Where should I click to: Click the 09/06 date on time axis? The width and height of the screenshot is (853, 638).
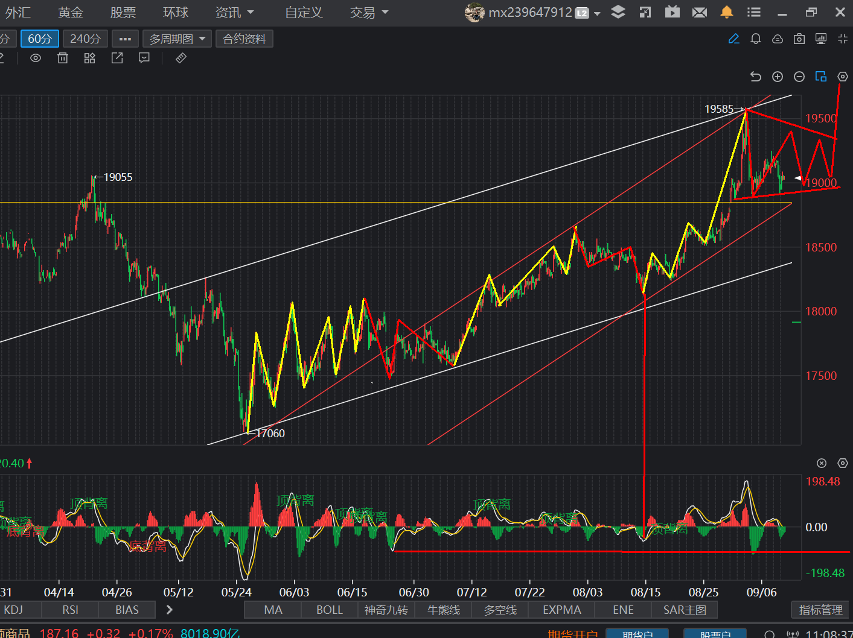761,592
